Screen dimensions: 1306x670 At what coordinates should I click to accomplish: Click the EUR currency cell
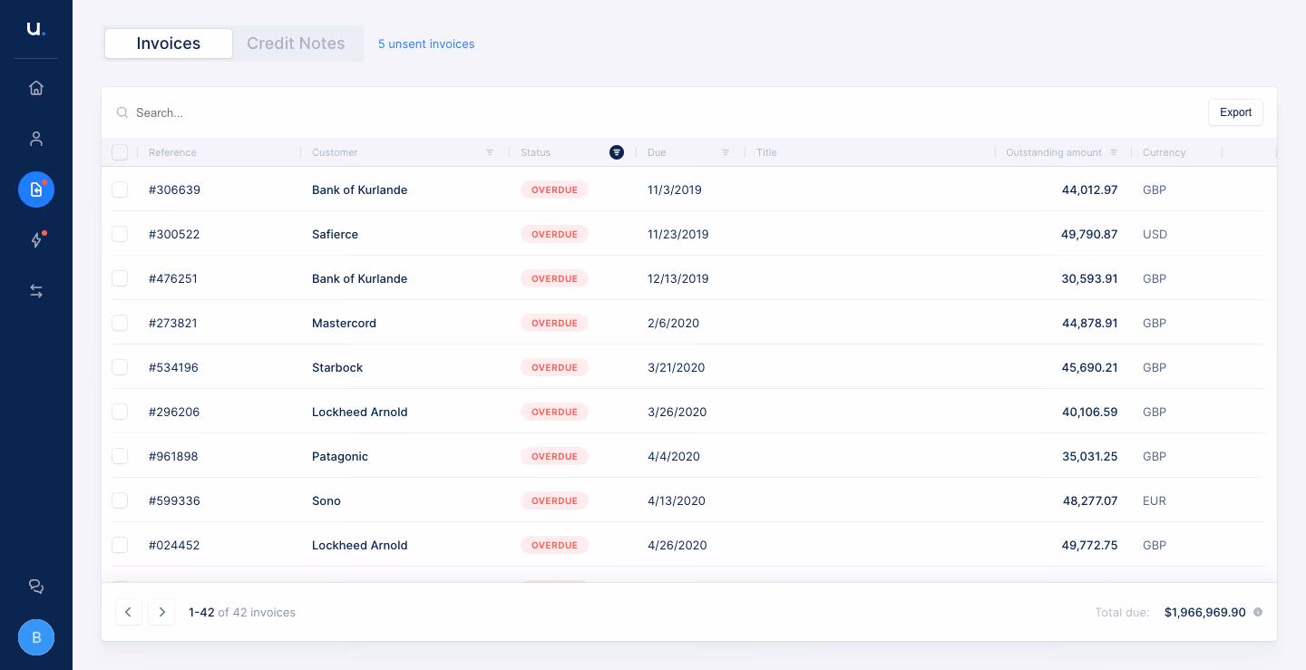1155,500
